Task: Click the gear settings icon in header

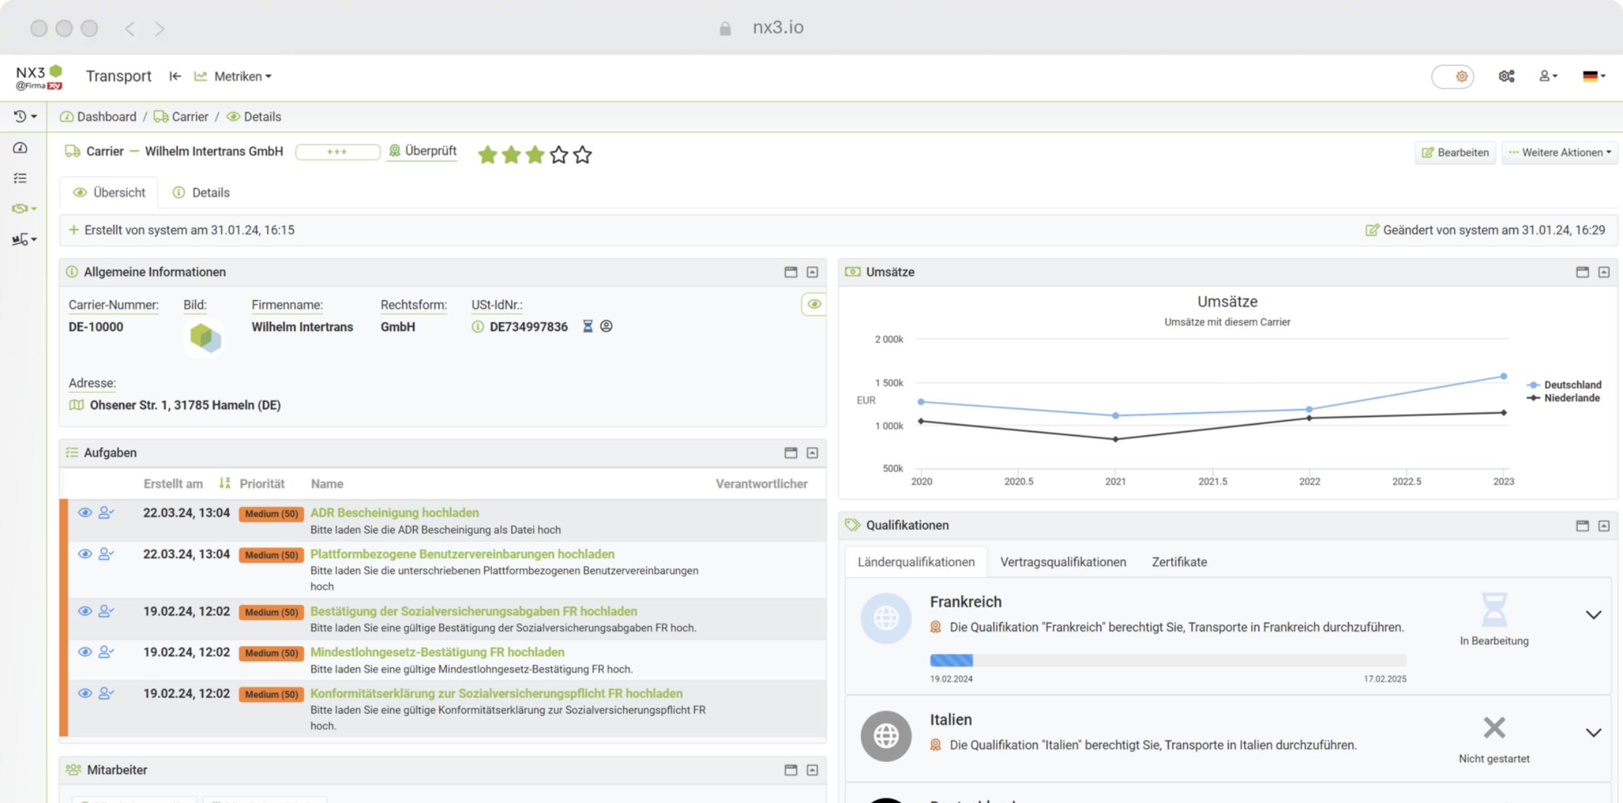Action: 1506,77
